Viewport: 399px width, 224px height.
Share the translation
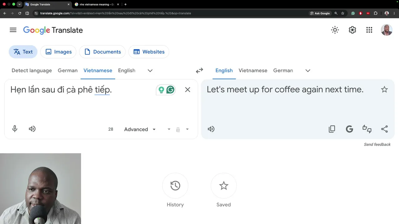click(x=384, y=129)
